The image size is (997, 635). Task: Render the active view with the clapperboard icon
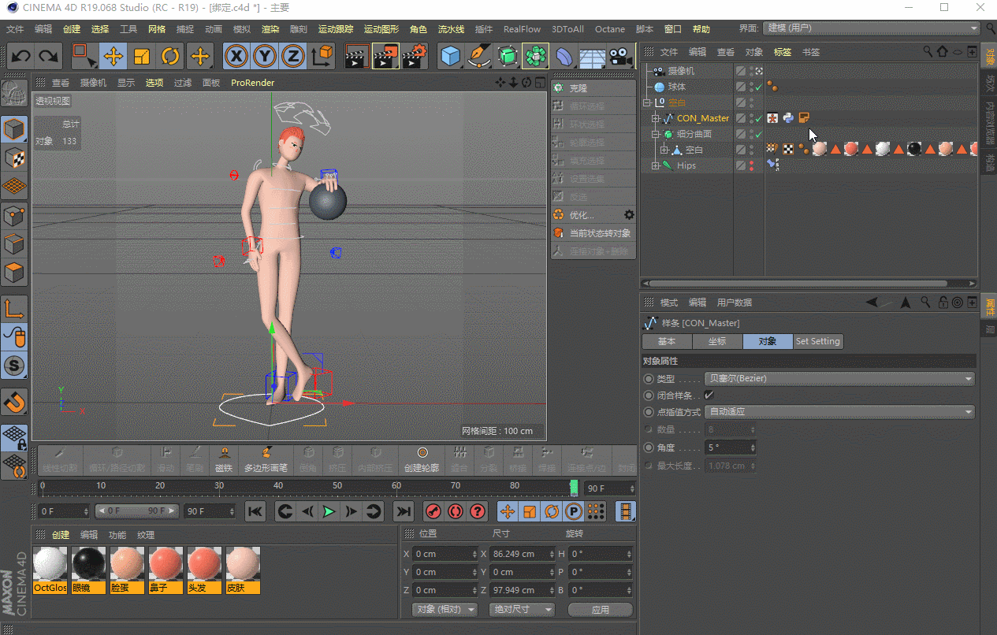point(357,56)
